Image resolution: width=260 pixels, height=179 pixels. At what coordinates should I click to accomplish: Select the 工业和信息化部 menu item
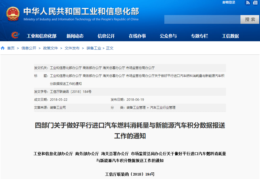(41, 36)
